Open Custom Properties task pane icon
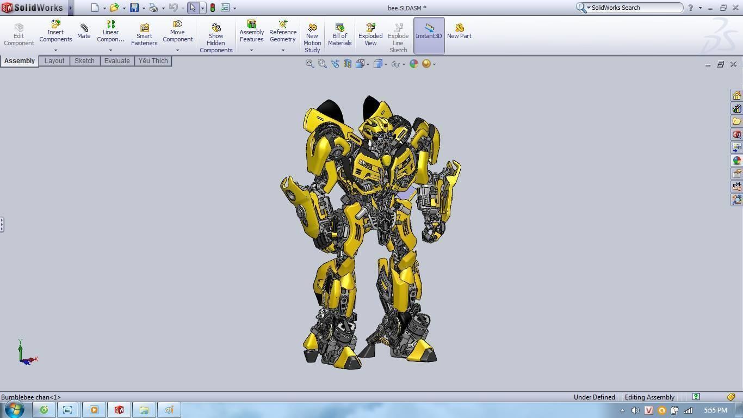This screenshot has height=418, width=743. coord(736,174)
